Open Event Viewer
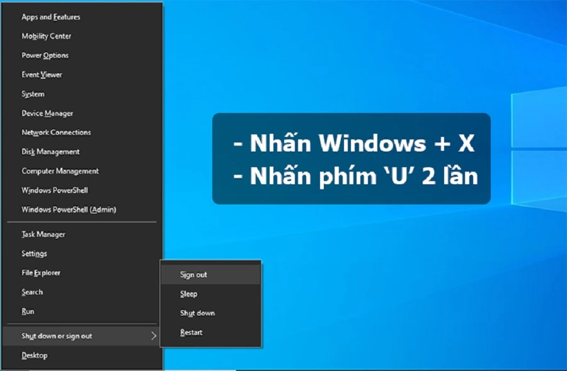The image size is (567, 371). click(x=83, y=74)
